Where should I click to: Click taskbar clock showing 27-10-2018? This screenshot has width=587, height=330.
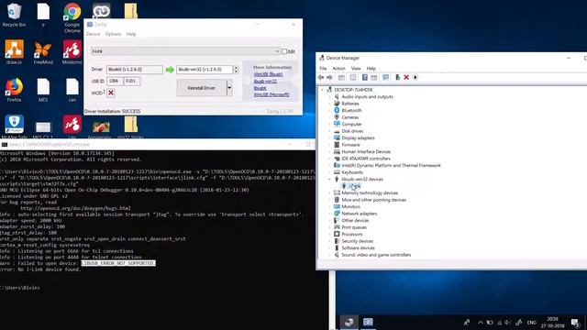553,323
